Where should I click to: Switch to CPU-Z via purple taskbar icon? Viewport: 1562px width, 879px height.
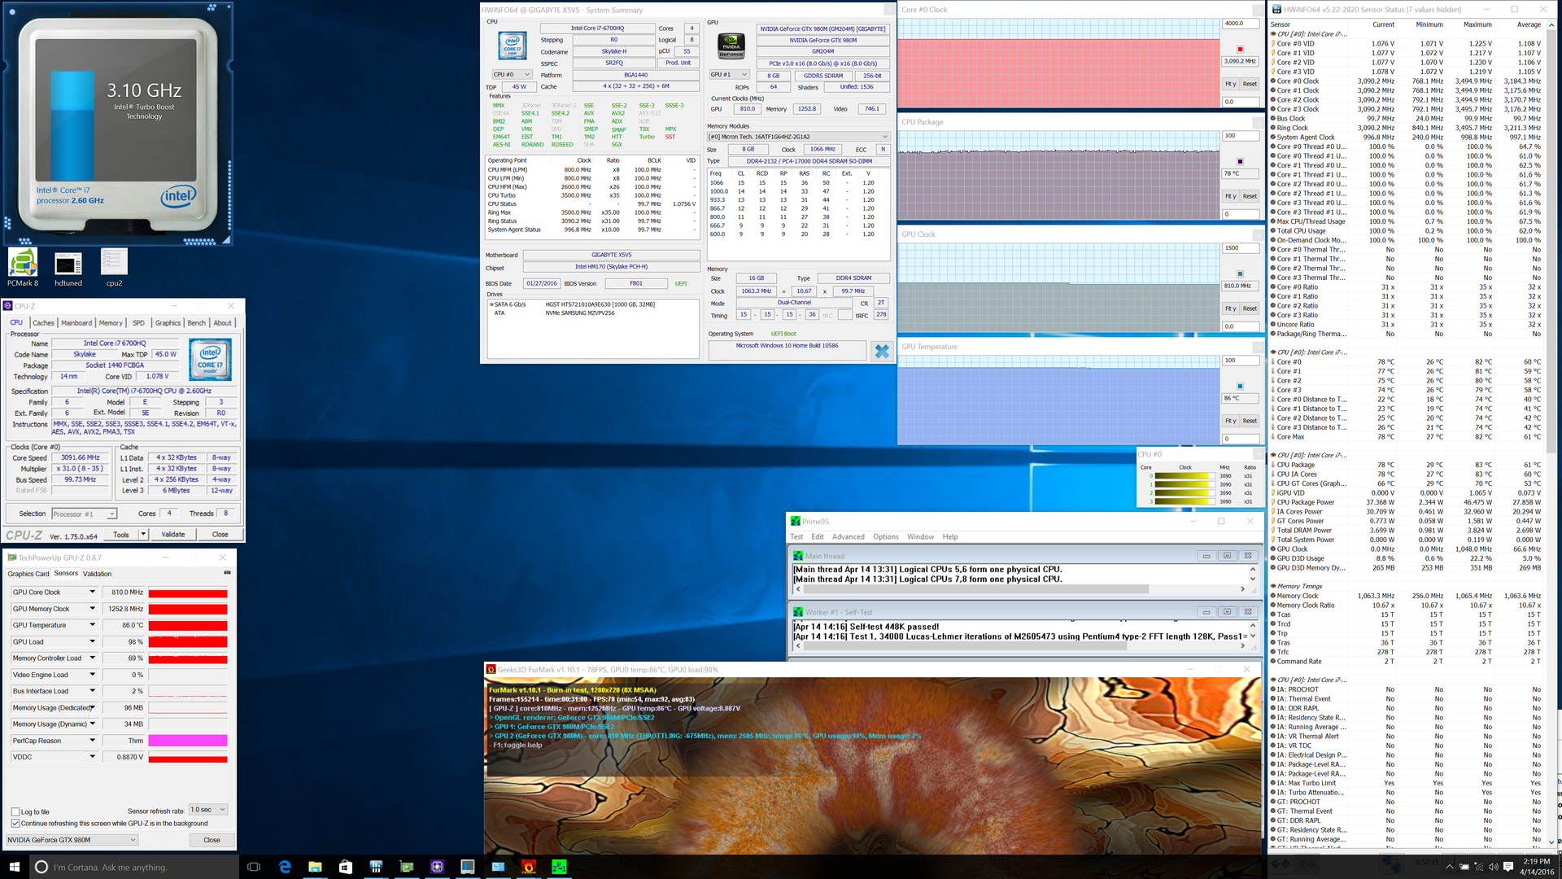pyautogui.click(x=437, y=867)
